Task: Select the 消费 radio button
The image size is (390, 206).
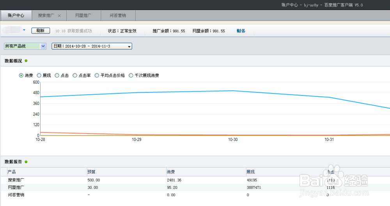Action: pyautogui.click(x=21, y=75)
